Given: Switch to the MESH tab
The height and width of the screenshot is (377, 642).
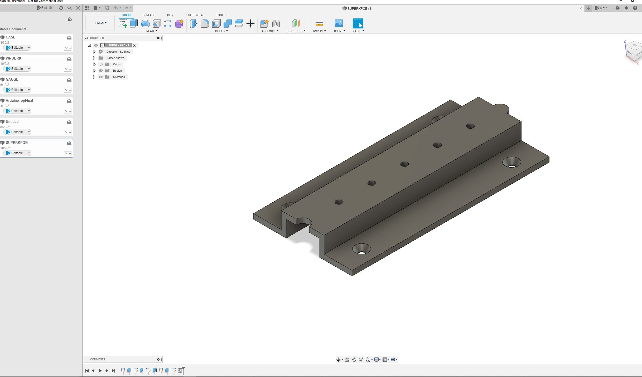Looking at the screenshot, I should tap(171, 15).
